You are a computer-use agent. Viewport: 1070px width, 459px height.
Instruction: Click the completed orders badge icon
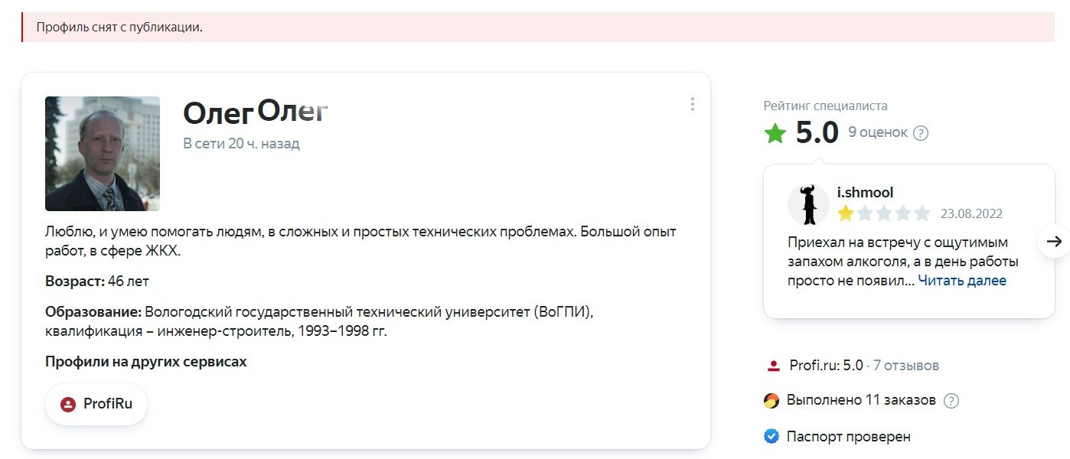click(x=772, y=400)
